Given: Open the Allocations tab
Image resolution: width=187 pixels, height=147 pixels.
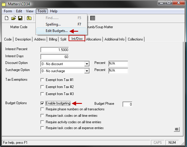Looking at the screenshot, I should click(93, 39).
